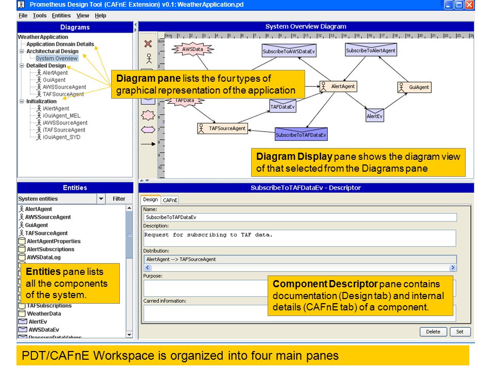Select the action hexagon-arrow tool in palette
Screen dimensions: 494x370
tap(148, 129)
